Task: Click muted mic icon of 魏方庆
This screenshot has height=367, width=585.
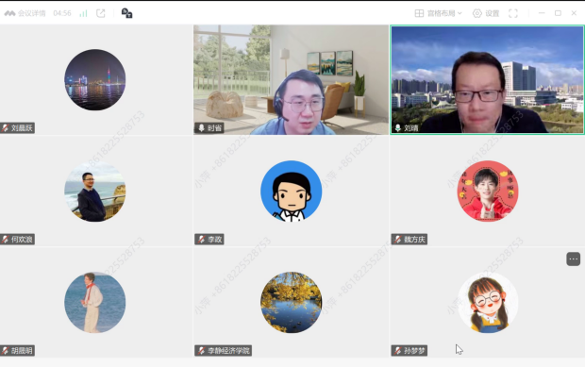Action: tap(398, 239)
